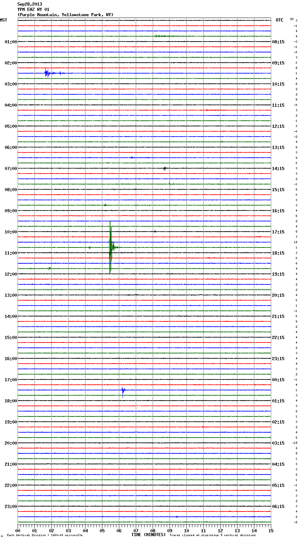Screen dimensions: 299x540
Task: Click the 15:15 UTC time label
Action: click(278, 190)
